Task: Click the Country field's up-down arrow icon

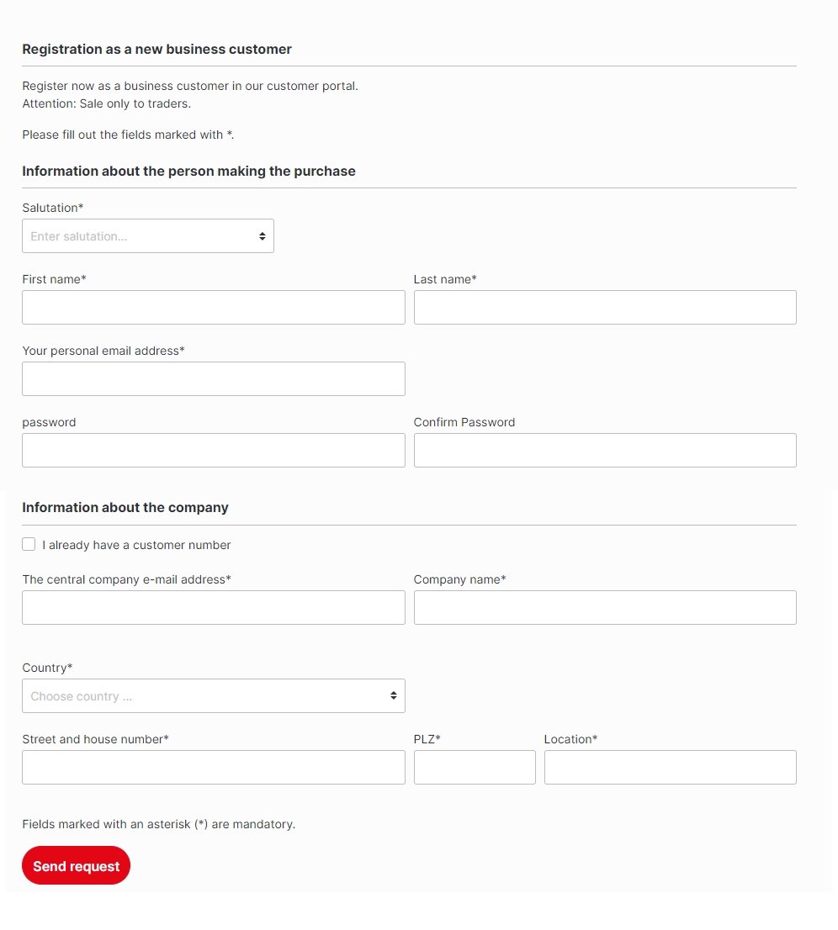Action: [393, 696]
